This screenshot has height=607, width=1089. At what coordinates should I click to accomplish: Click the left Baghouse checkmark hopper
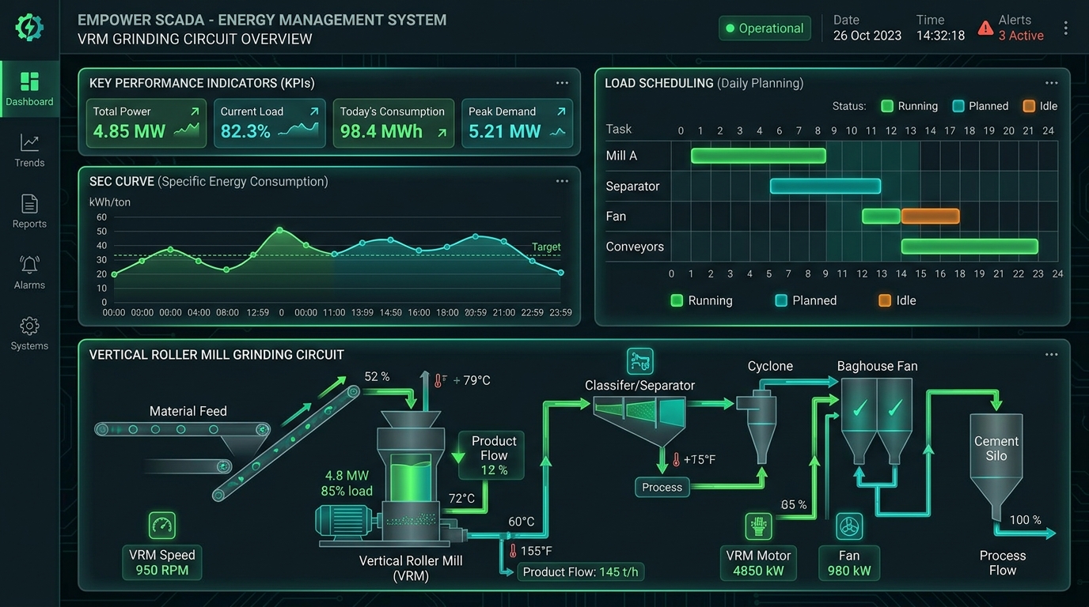point(859,420)
